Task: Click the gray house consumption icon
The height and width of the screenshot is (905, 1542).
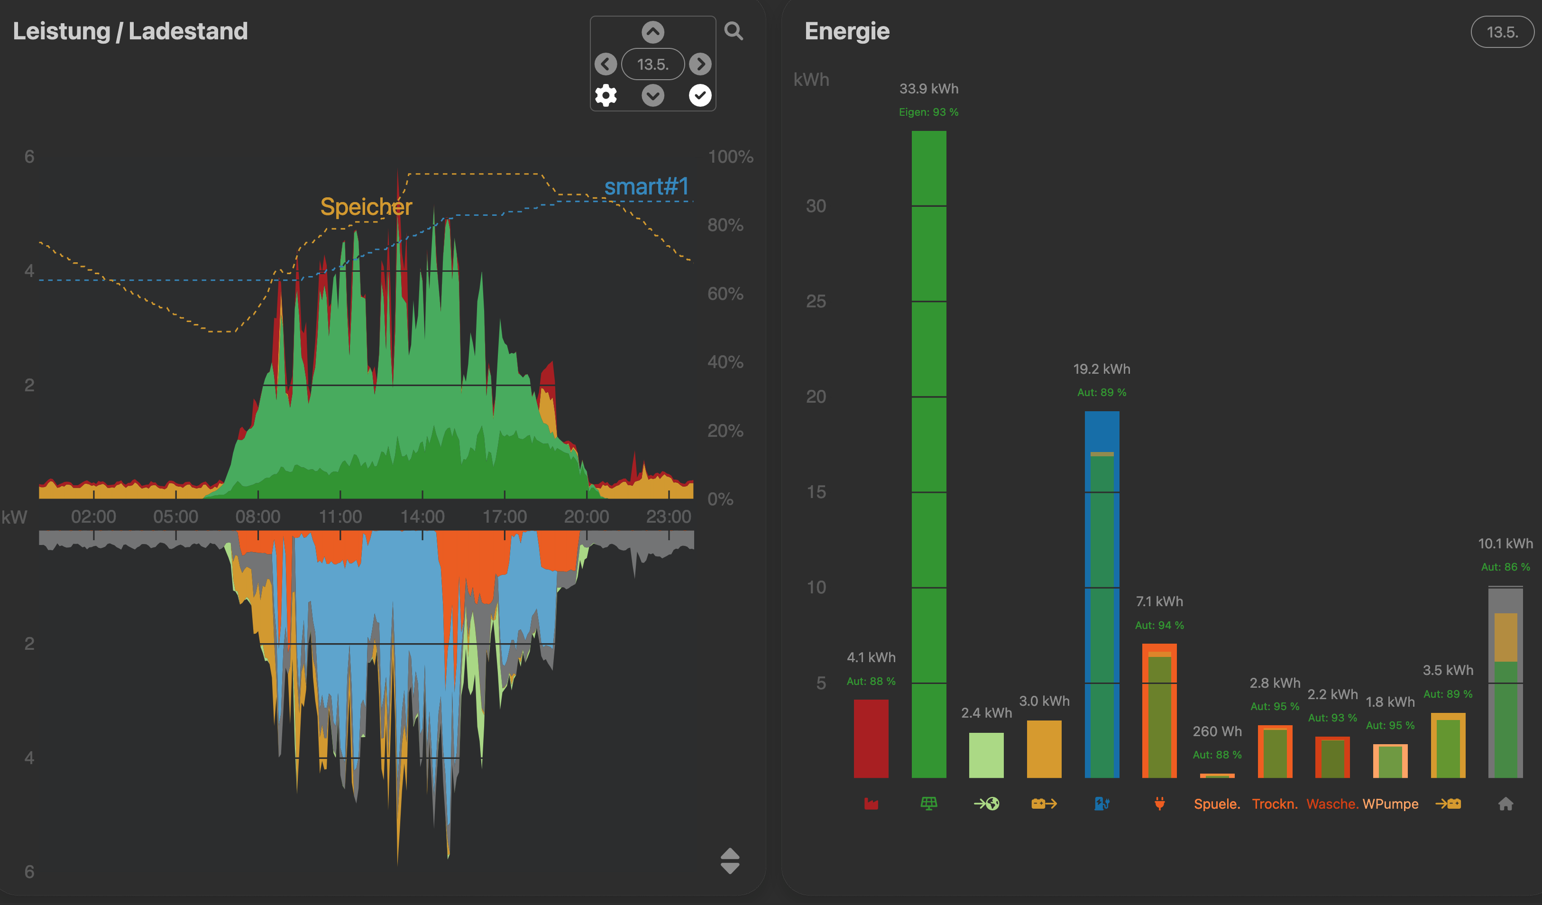Action: [x=1505, y=803]
